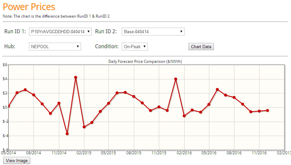Click the 02/2016 x-axis label
Viewport: 291px width, 165px height.
pos(184,153)
